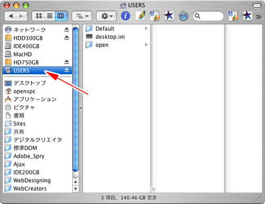This screenshot has width=265, height=204.
Task: Switch to icon view
Action: pos(39,16)
